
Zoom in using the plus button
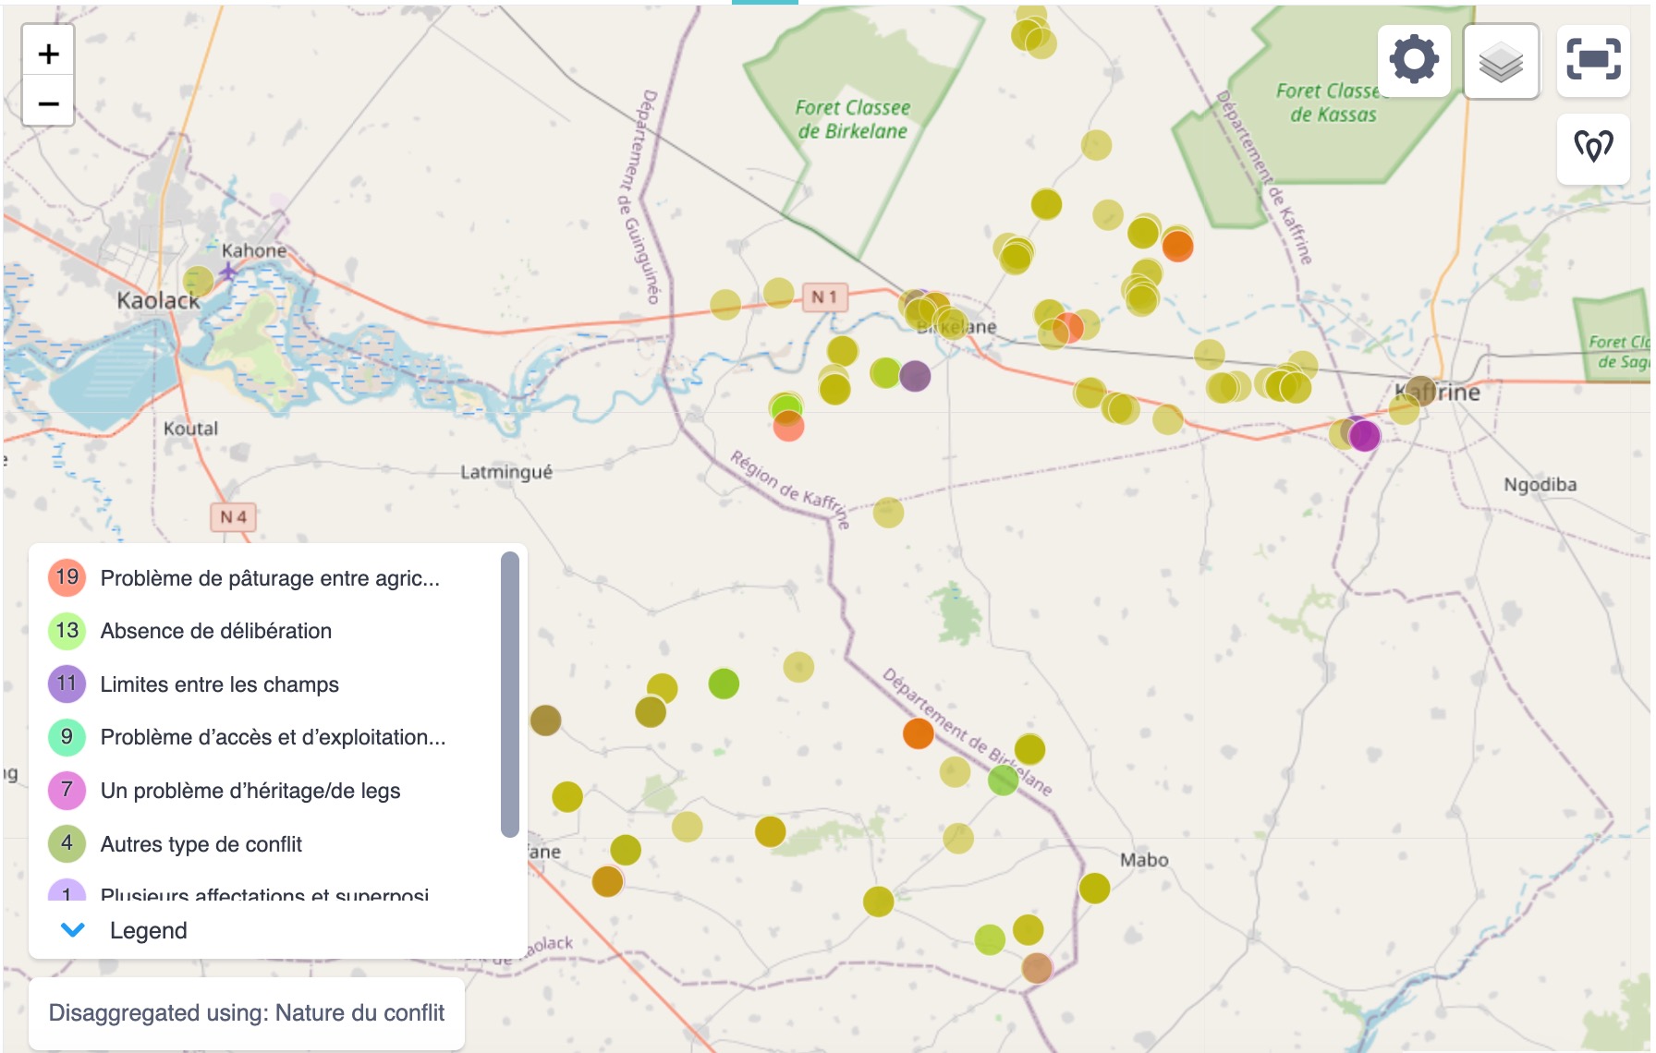[48, 54]
